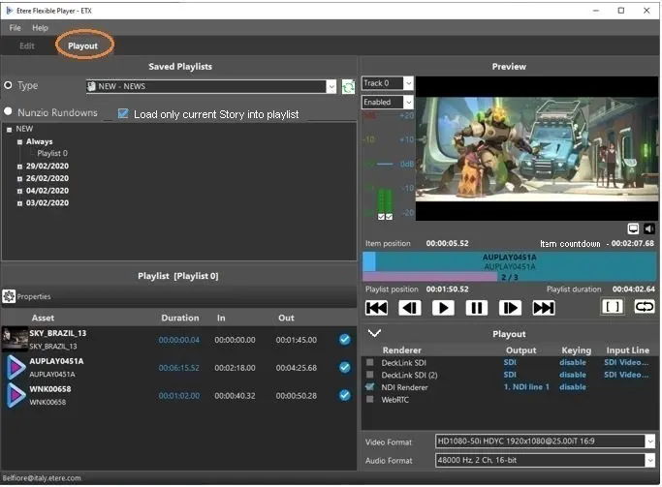
Task: Skip to the previous playlist item
Action: [376, 308]
